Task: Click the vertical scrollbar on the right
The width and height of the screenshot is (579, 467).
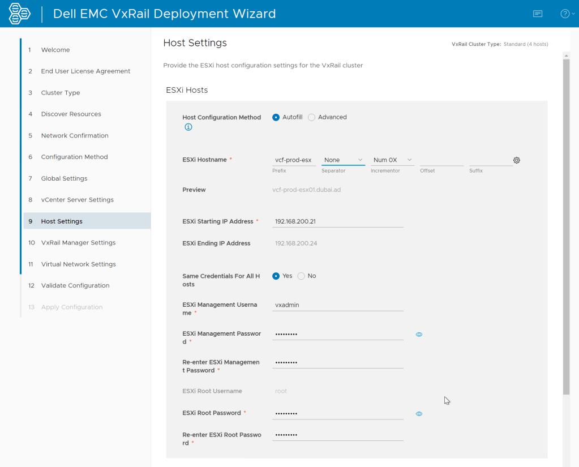Action: pos(566,226)
